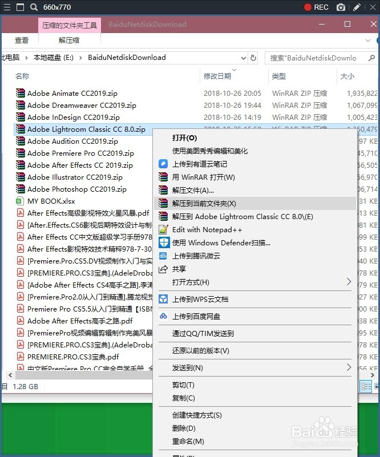Choose 复制(C) in context menu
Viewport: 380px width, 457px height.
[x=183, y=398]
